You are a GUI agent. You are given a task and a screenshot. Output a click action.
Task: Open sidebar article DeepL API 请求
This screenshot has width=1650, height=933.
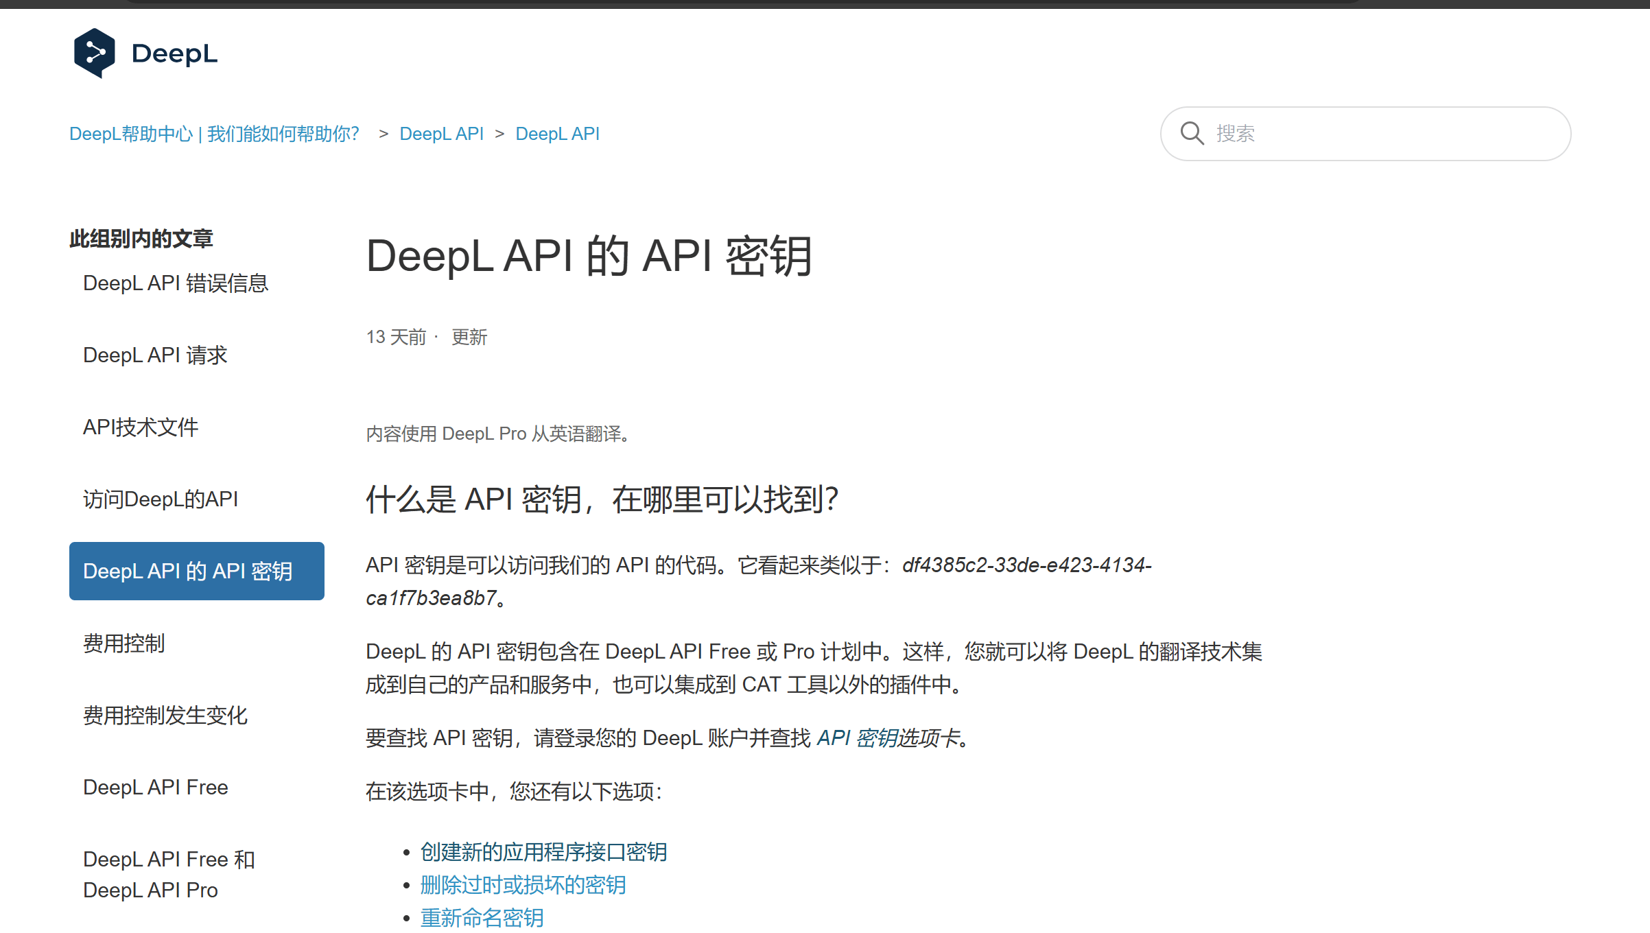point(155,355)
